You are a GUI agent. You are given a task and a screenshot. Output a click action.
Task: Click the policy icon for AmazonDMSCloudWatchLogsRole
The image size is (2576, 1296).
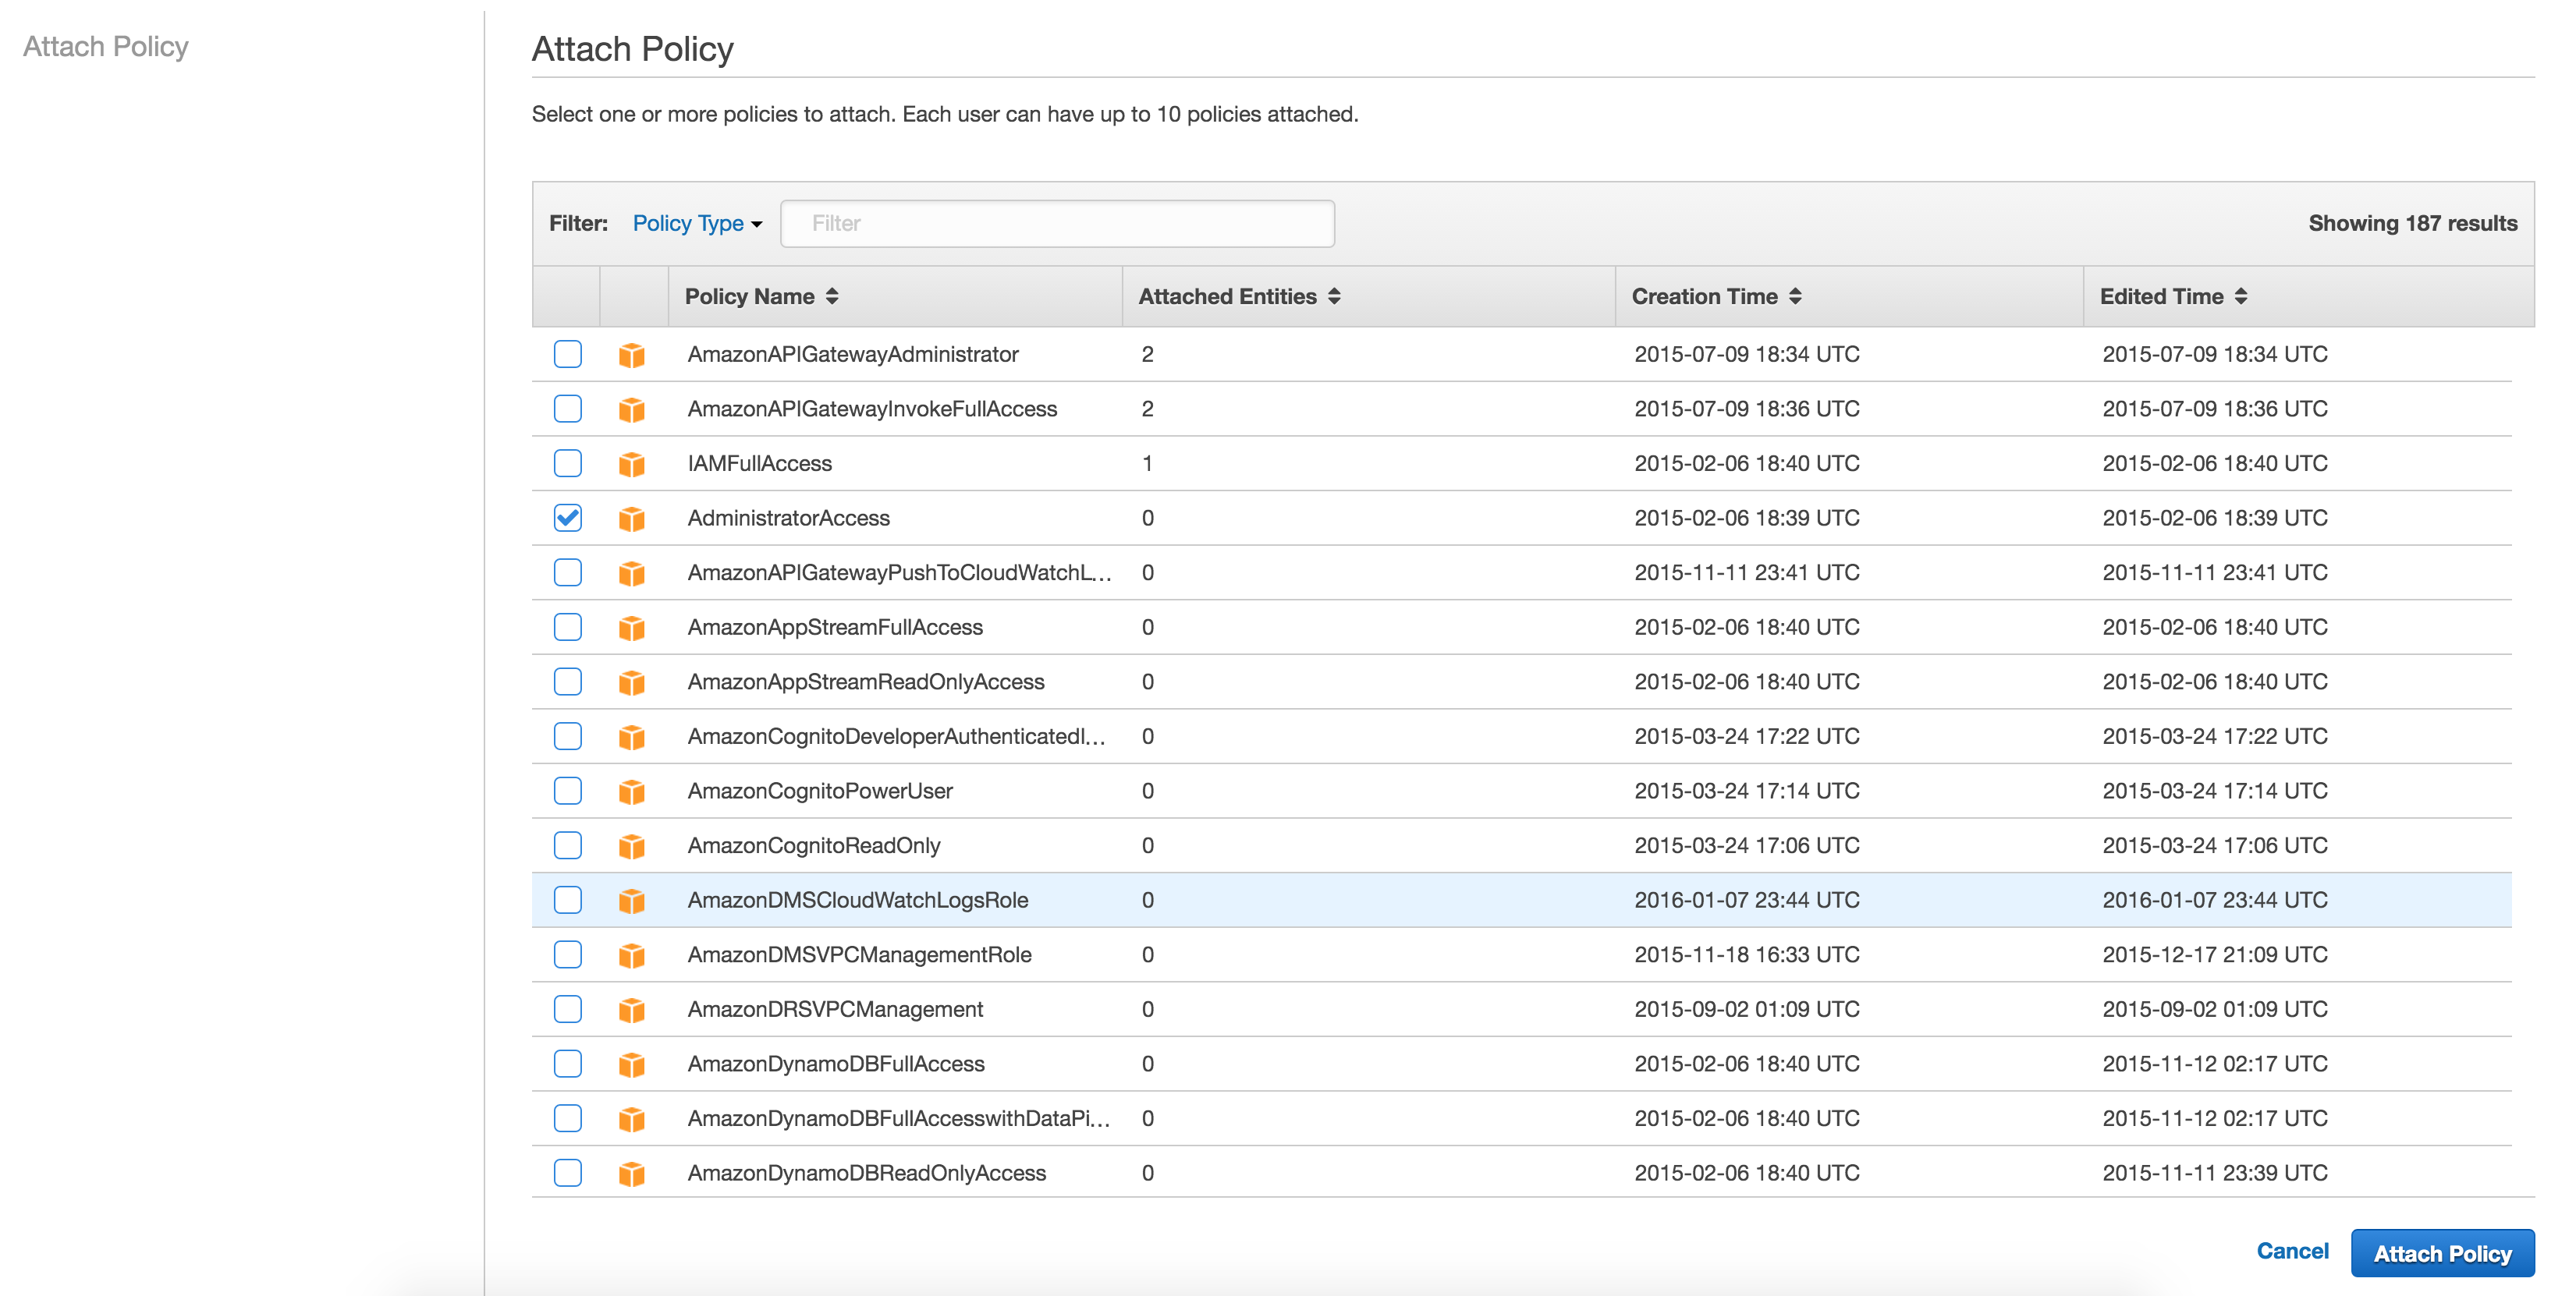(632, 899)
